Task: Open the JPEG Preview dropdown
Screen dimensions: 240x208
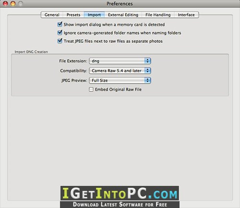Action: click(120, 80)
